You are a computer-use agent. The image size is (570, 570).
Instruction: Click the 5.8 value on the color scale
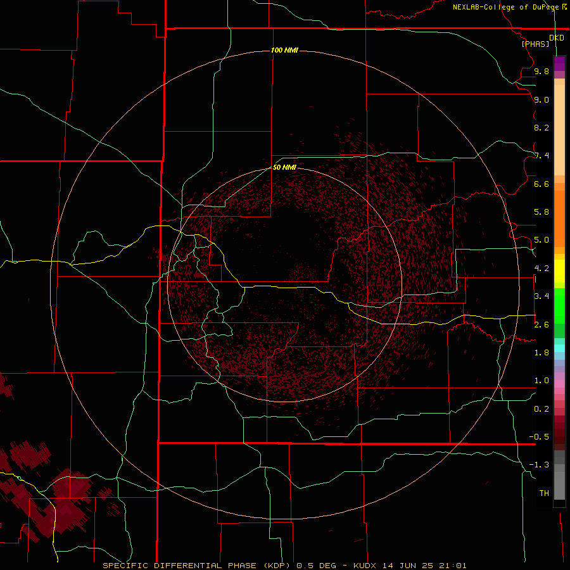coord(541,212)
